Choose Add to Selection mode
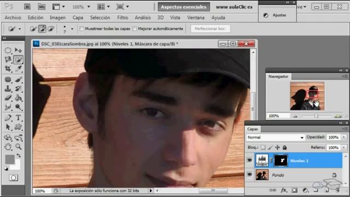This screenshot has height=197, width=350. tap(42, 29)
